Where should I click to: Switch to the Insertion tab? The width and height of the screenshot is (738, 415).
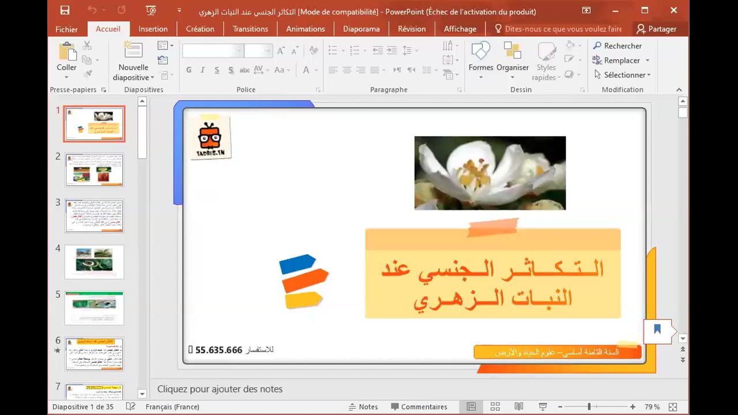click(153, 29)
